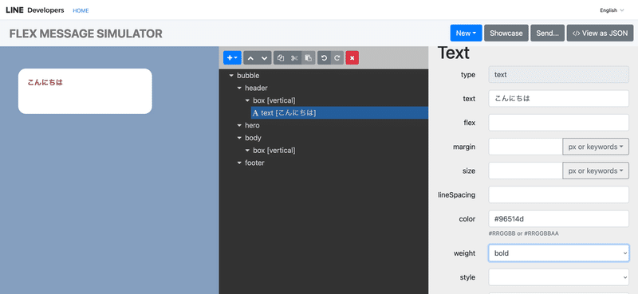Click the LINE Developers logo
Image resolution: width=638 pixels, height=294 pixels.
click(x=34, y=10)
